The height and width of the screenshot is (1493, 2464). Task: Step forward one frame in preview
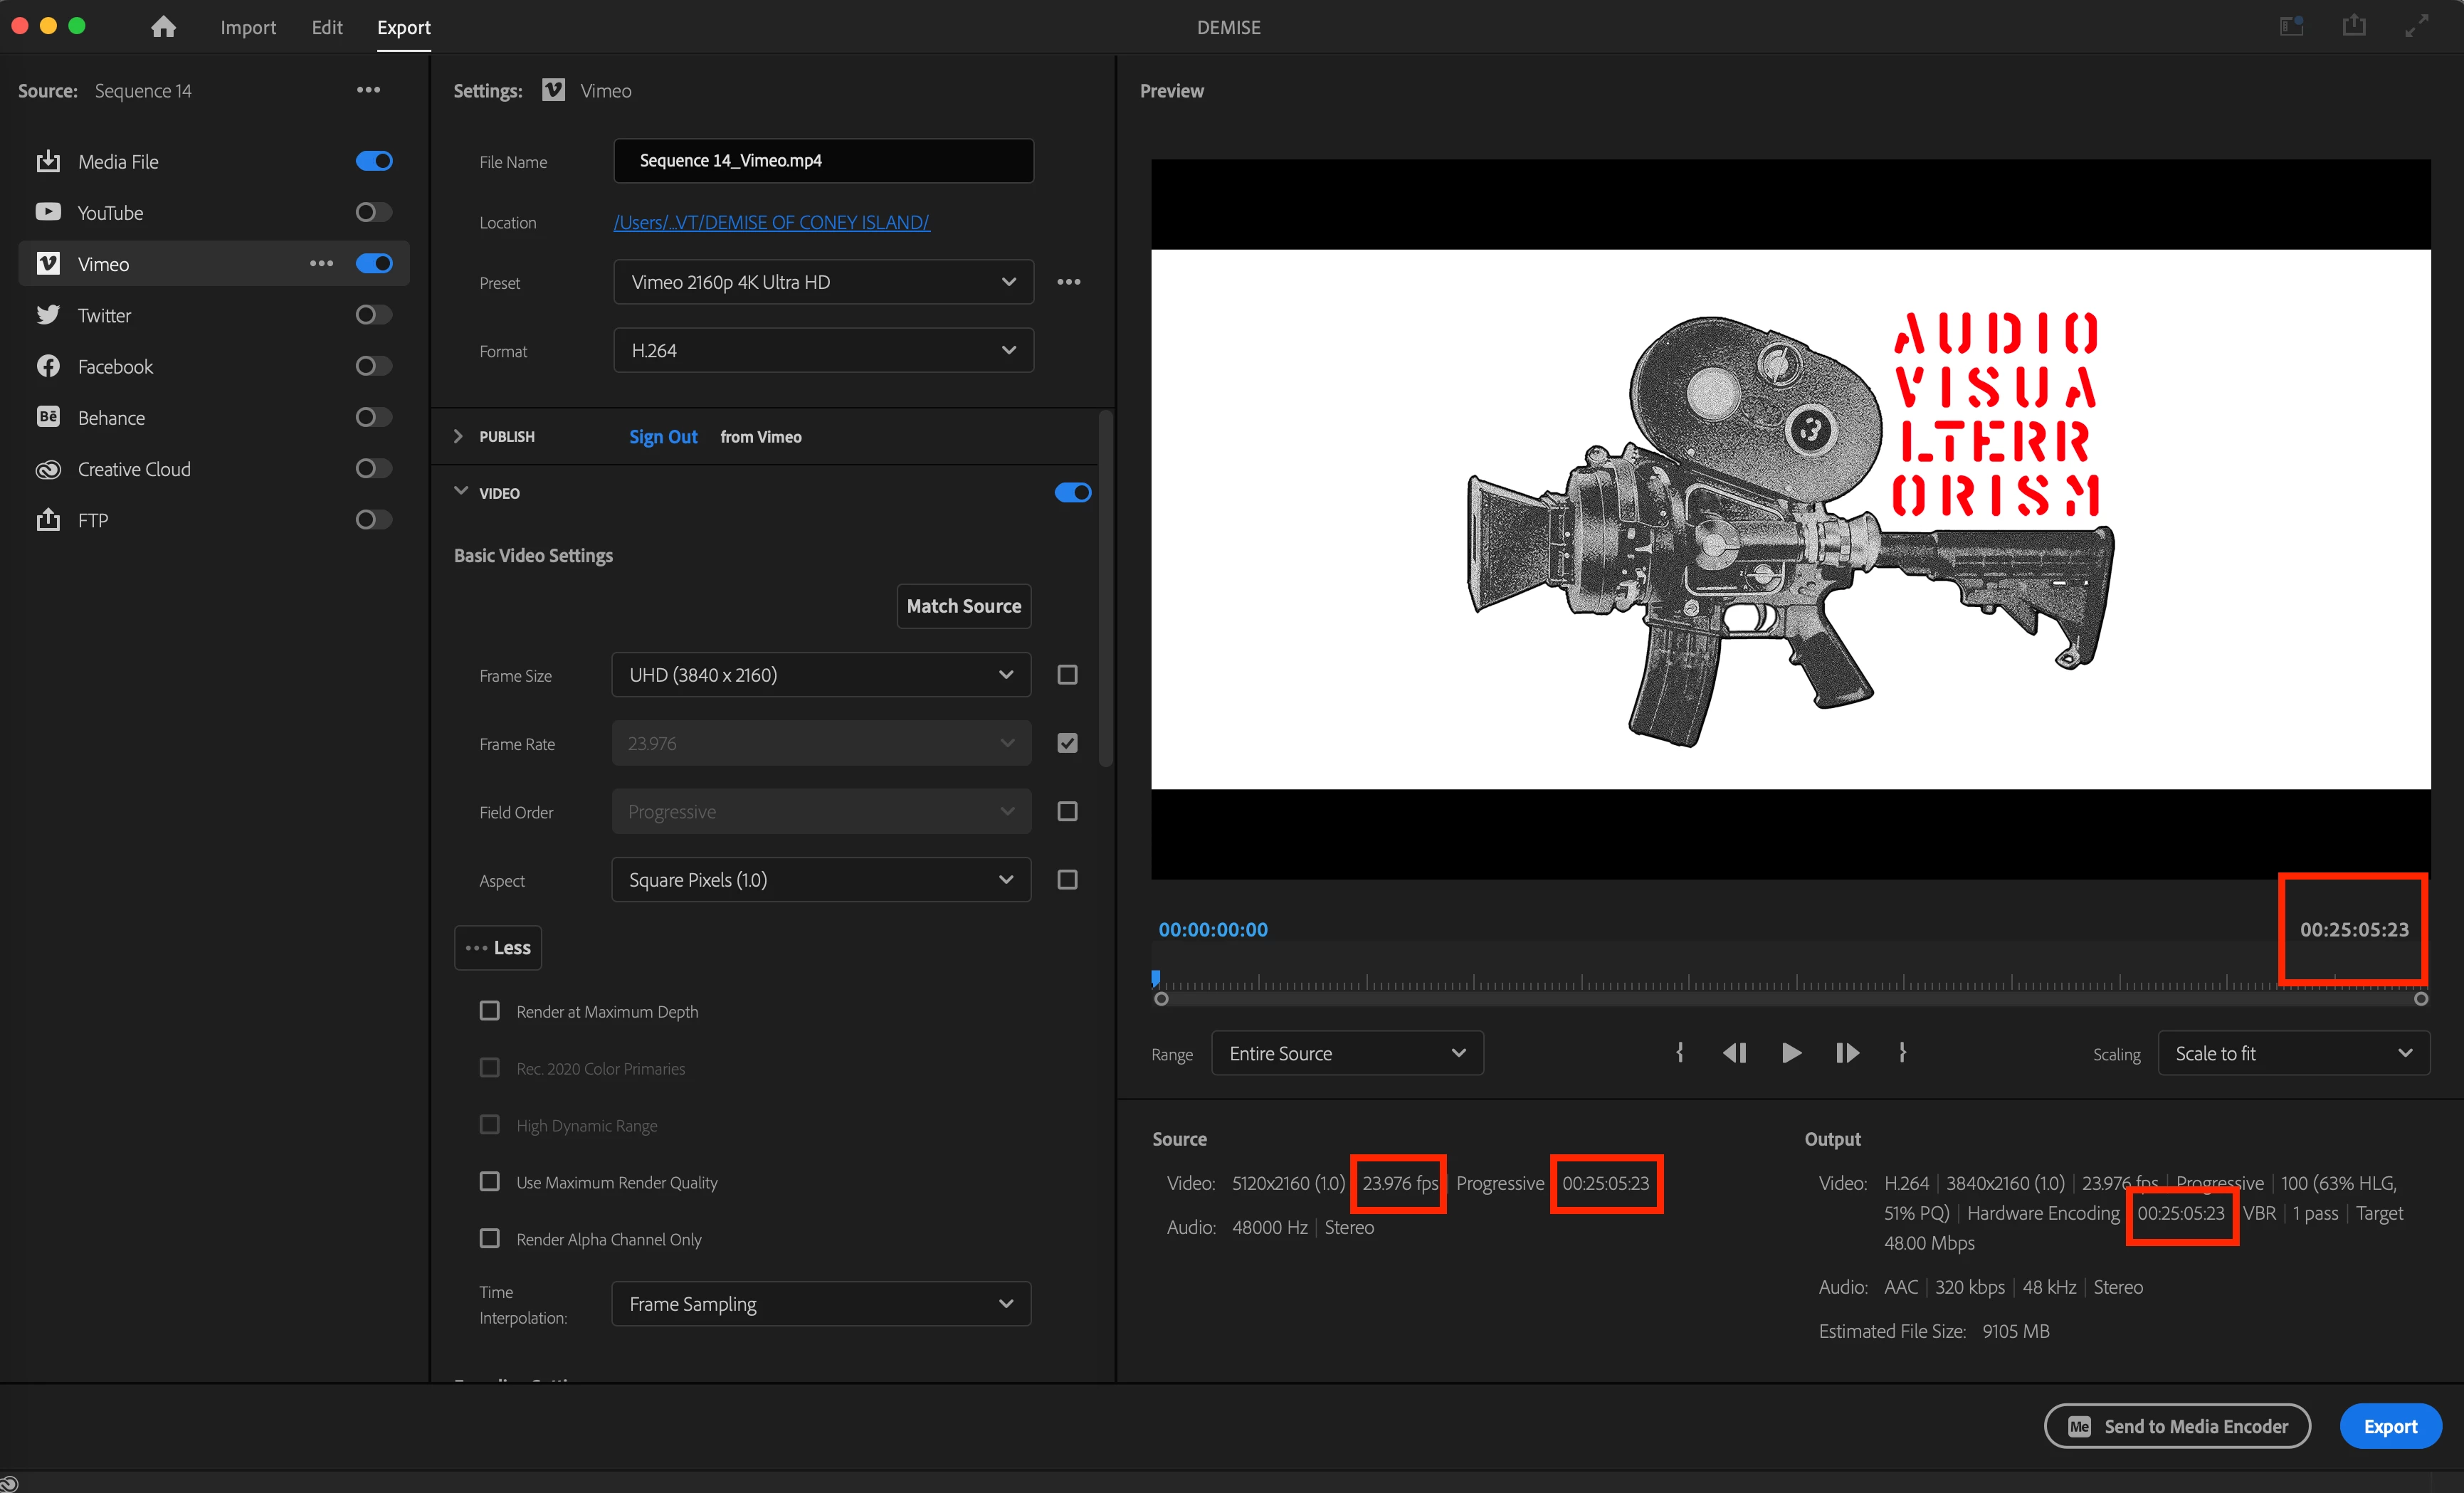(1847, 1053)
